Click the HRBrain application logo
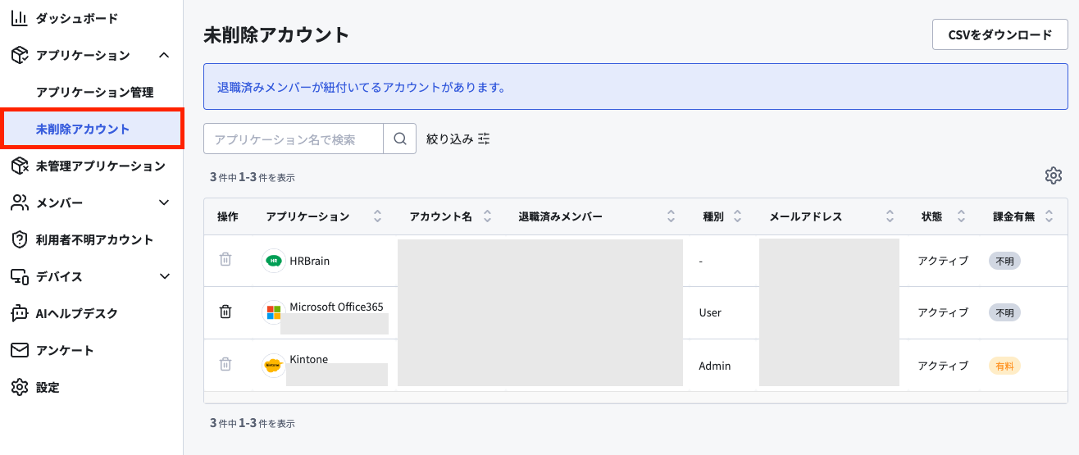 tap(274, 261)
